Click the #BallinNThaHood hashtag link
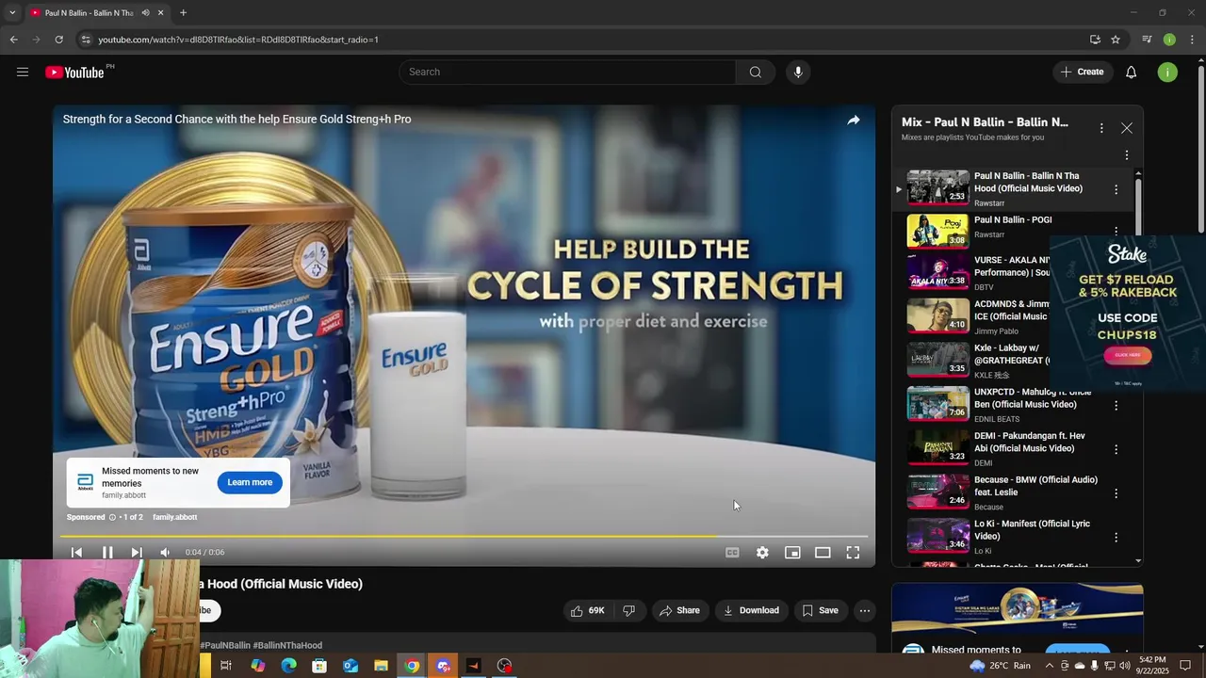 point(287,646)
